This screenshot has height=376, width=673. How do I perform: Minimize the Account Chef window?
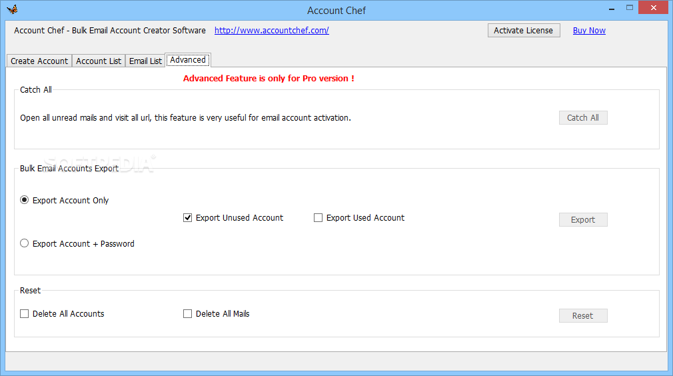(612, 8)
